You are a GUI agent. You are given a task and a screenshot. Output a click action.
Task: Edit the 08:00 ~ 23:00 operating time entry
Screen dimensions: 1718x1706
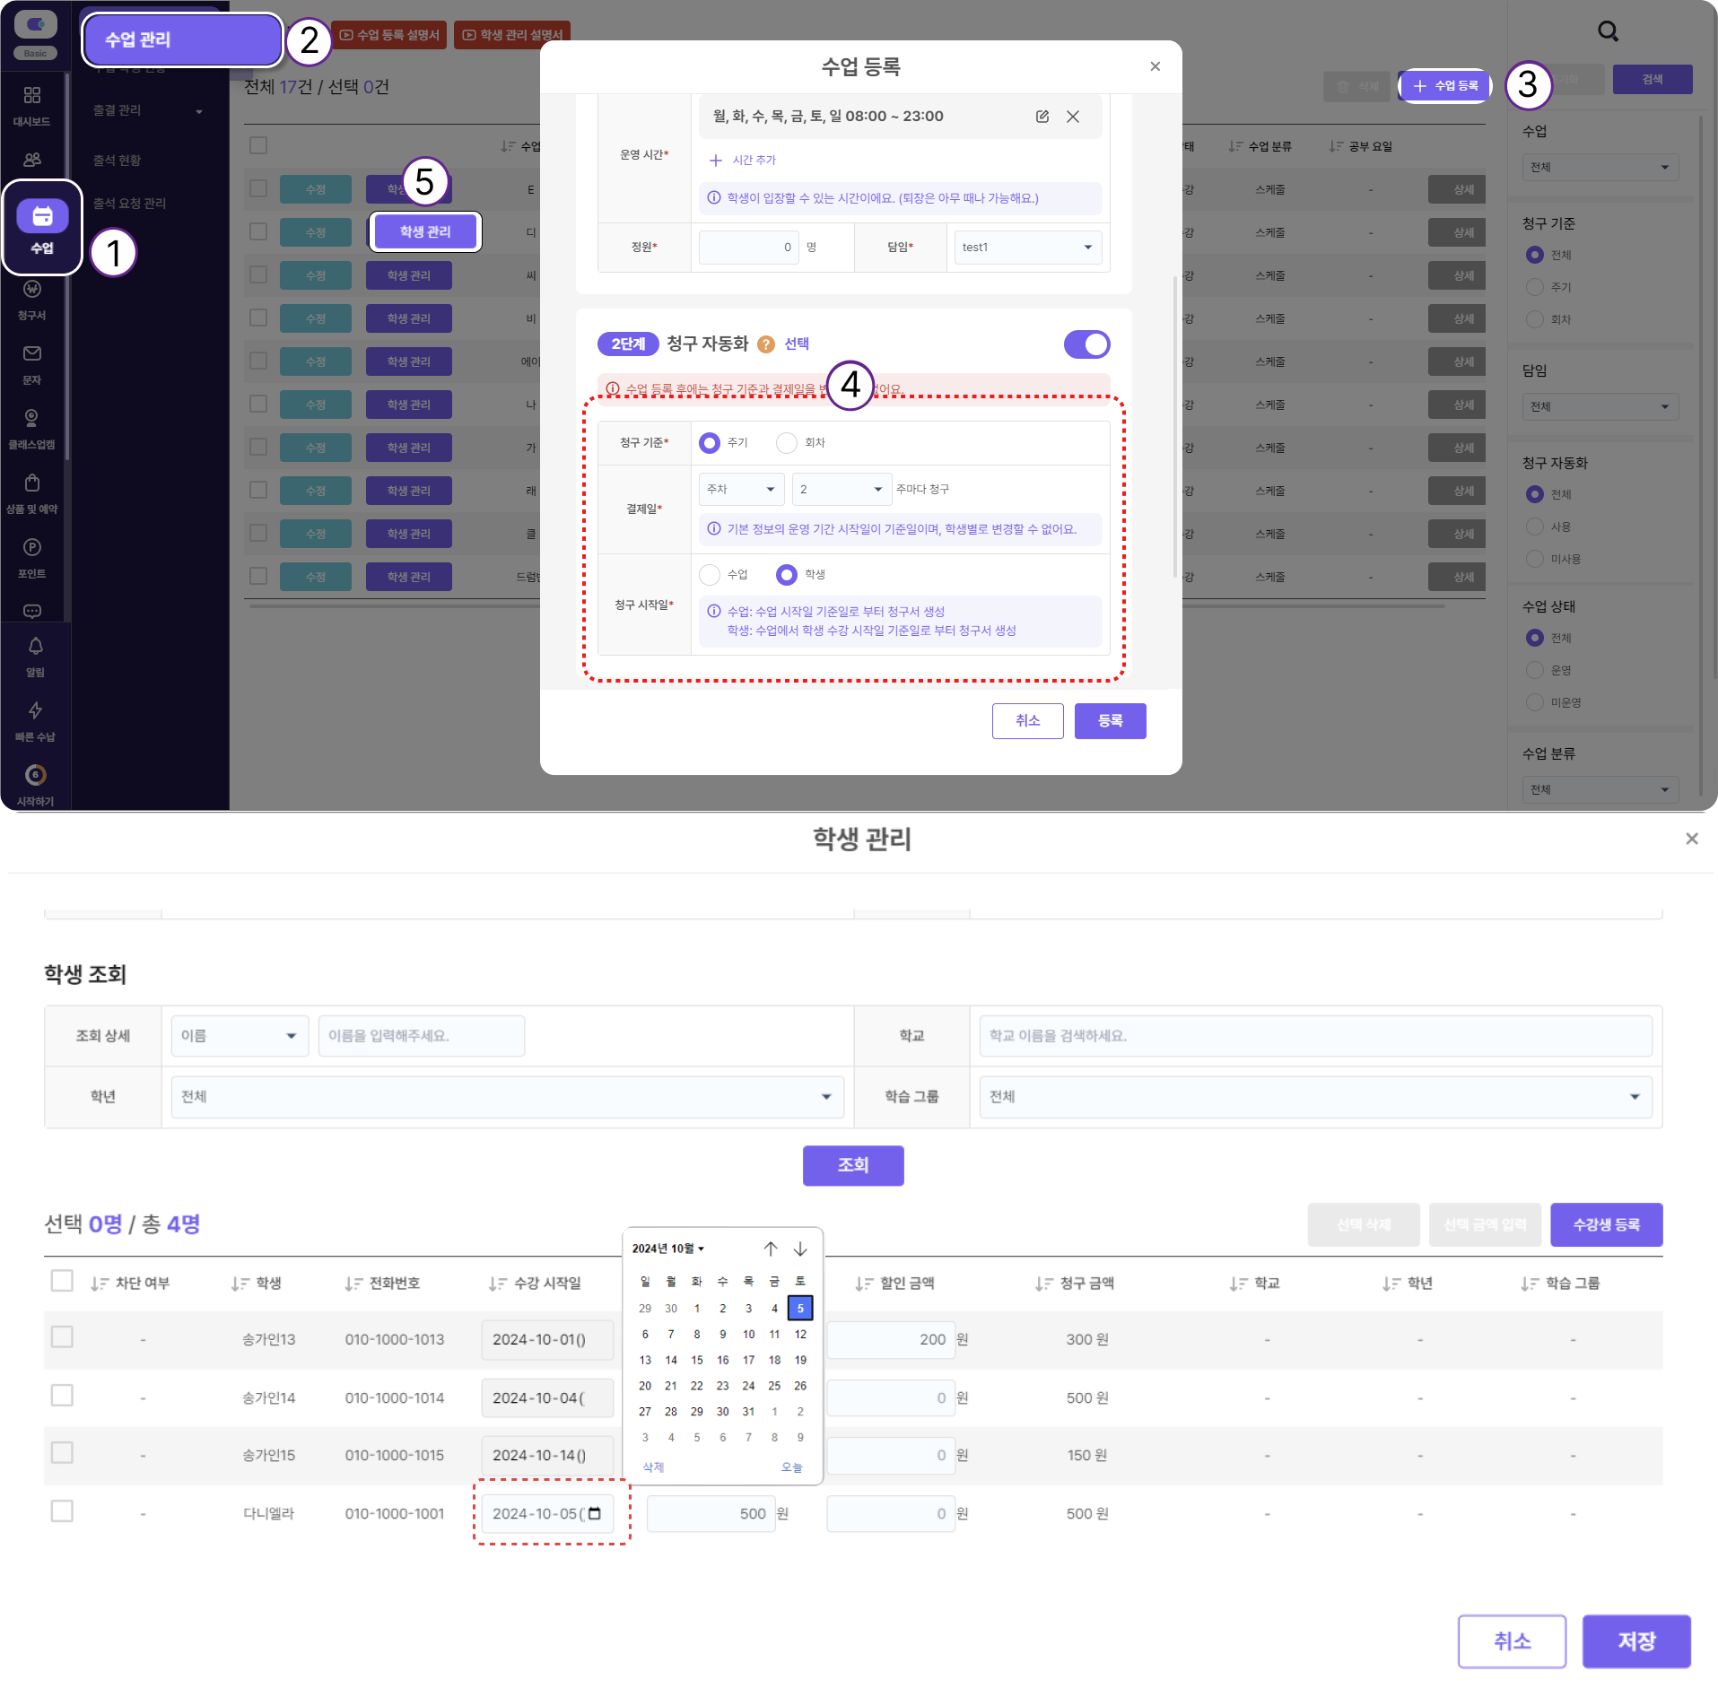tap(1042, 117)
